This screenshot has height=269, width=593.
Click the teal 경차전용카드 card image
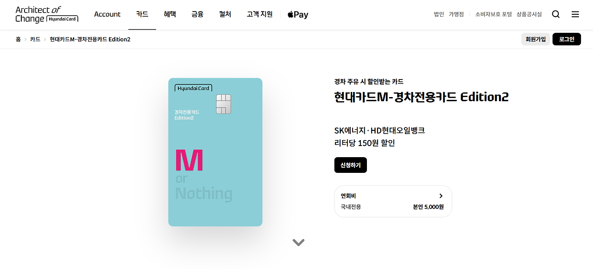click(x=215, y=152)
